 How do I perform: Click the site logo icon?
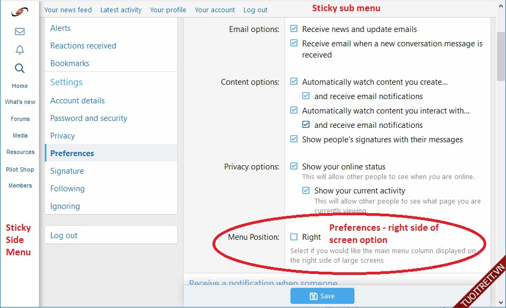coord(20,12)
